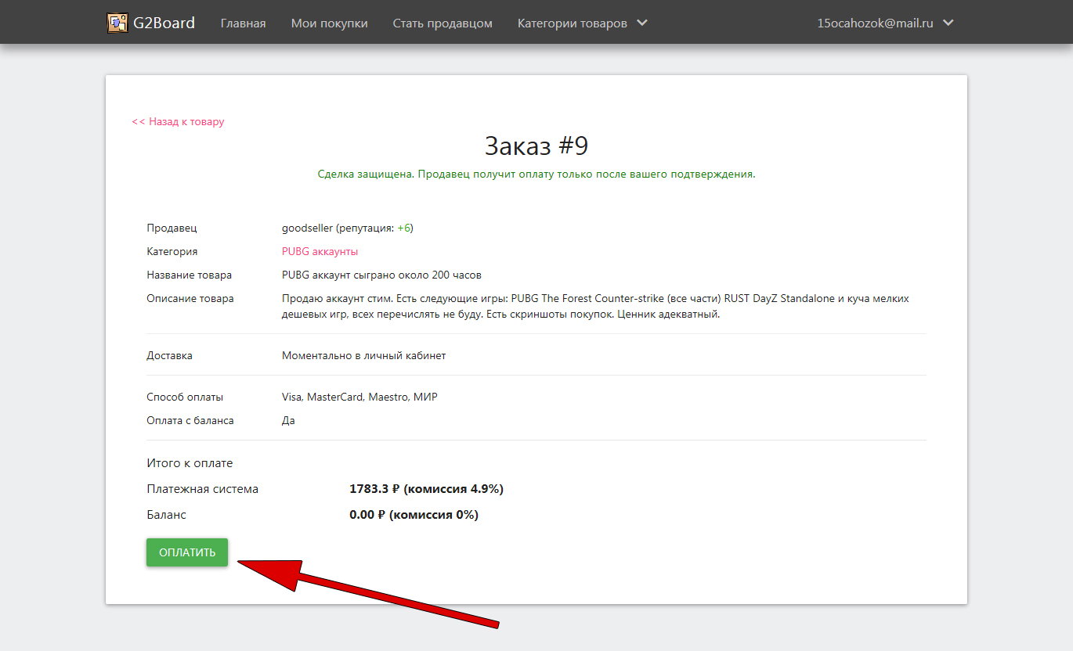The height and width of the screenshot is (651, 1073).
Task: Click the chevron next to the account email
Action: tap(948, 23)
